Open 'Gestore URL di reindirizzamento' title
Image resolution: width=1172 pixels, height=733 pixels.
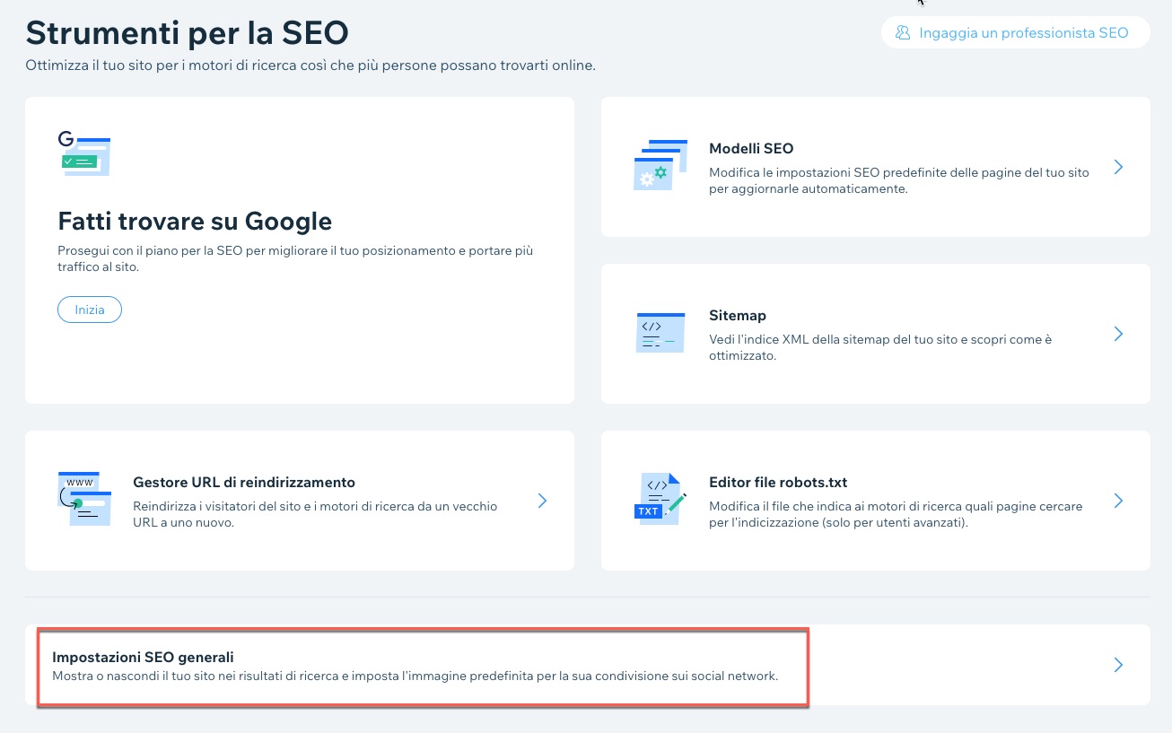coord(244,483)
